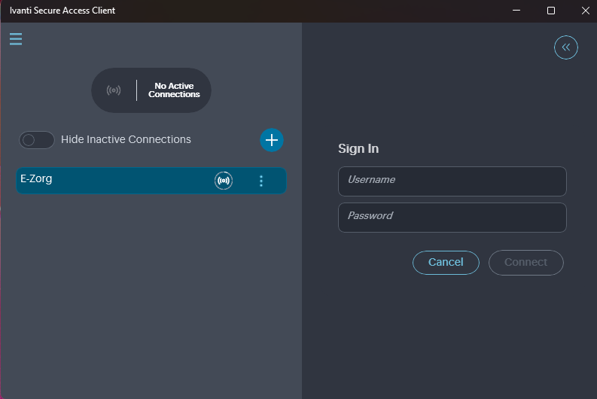Click the E-Zorg connect signal icon

[224, 181]
